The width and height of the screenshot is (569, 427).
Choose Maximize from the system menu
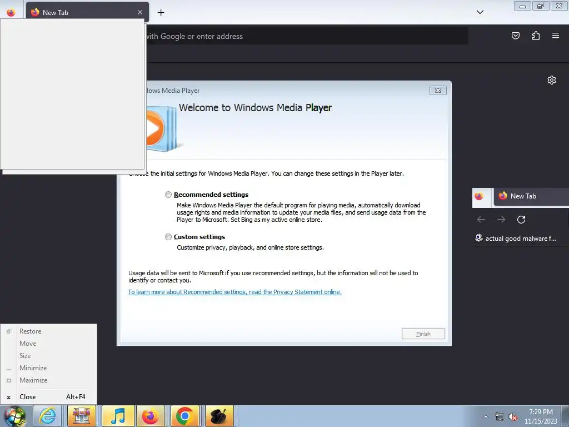(49, 380)
